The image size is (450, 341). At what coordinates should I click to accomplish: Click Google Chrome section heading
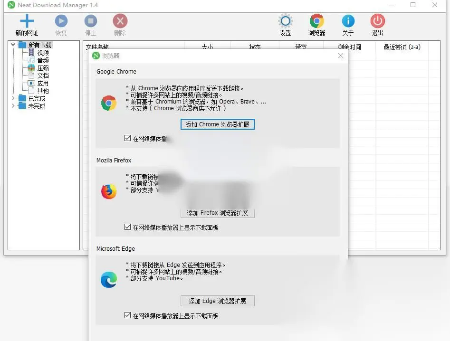[116, 71]
